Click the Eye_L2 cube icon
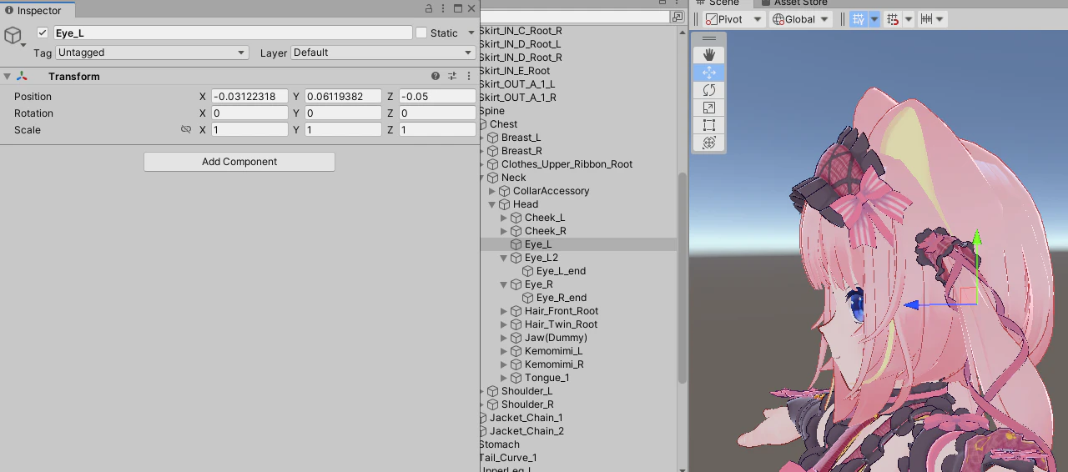 pyautogui.click(x=516, y=258)
